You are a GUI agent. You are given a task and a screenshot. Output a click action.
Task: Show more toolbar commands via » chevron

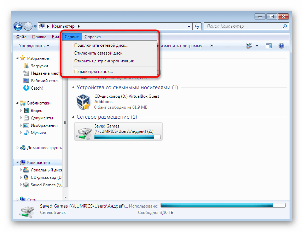click(x=211, y=45)
